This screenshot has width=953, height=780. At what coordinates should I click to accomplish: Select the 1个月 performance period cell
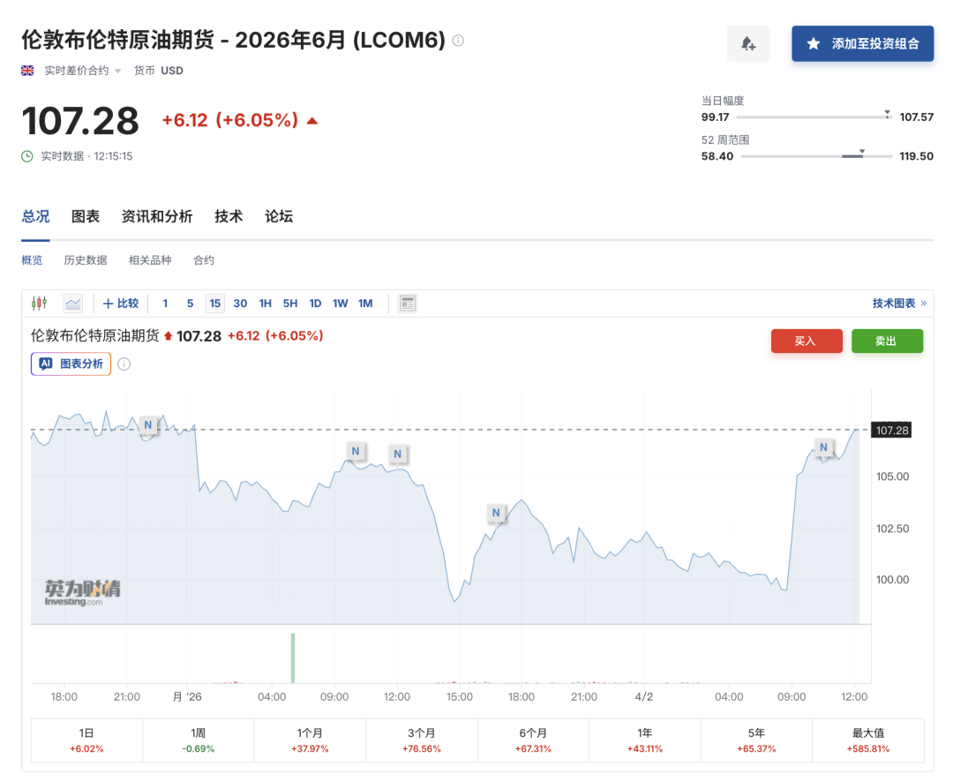tap(310, 740)
